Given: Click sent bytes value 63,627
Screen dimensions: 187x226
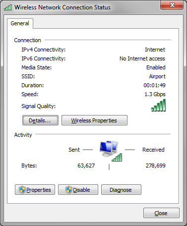Looking at the screenshot, I should [x=86, y=166].
